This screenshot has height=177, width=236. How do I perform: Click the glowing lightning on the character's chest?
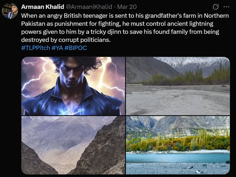tap(71, 111)
